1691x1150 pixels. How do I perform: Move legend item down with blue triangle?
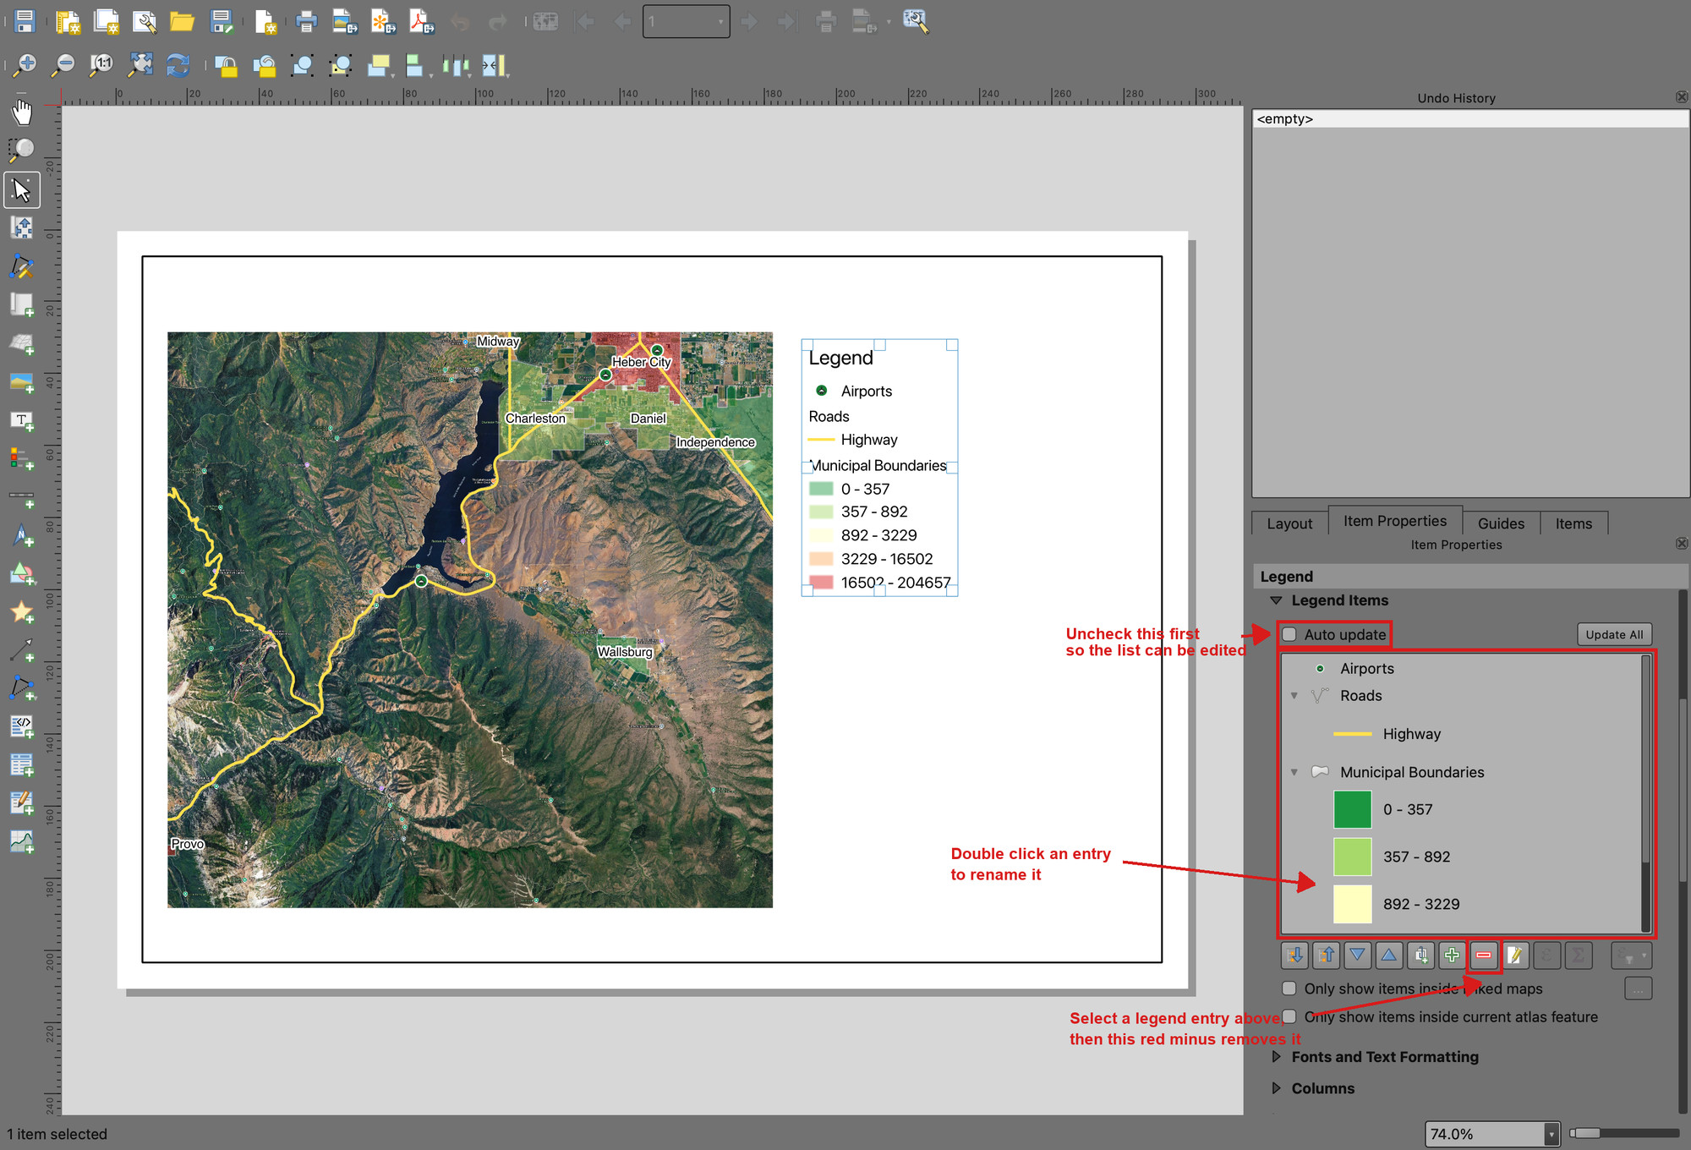pyautogui.click(x=1357, y=956)
